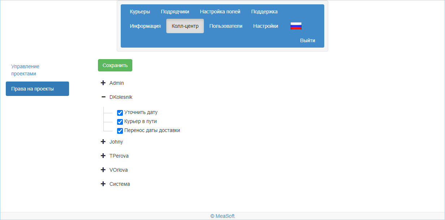Select the Колл-центр menu item
Screen dimensions: 445x220
185,26
